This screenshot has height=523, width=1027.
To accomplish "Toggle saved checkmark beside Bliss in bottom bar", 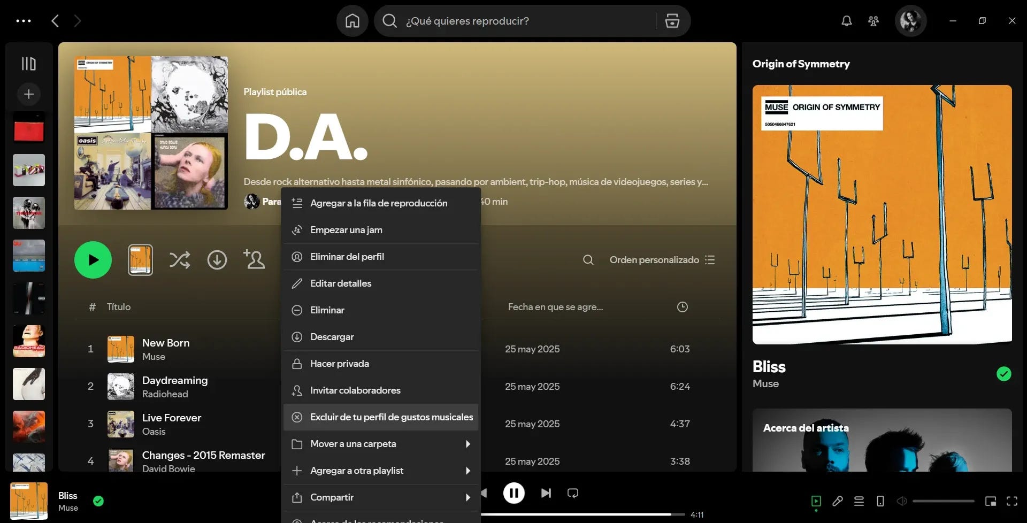I will 98,501.
